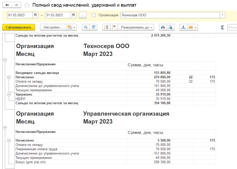
Task: Open calendar for end date 31.03.2023
Action: click(74, 15)
